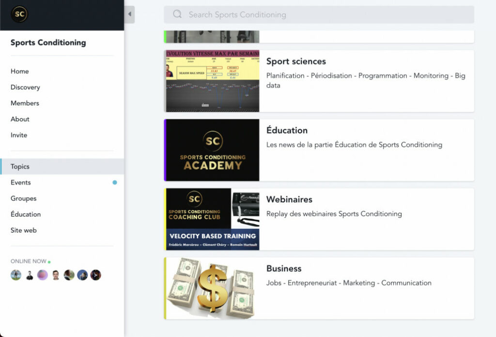Click the blue notification dot beside Events
This screenshot has height=337, width=496.
(115, 182)
